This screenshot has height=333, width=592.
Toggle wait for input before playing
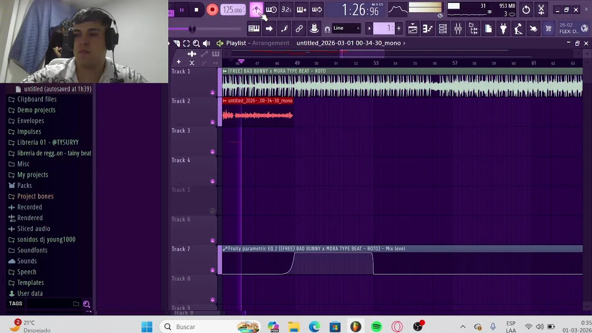(271, 10)
